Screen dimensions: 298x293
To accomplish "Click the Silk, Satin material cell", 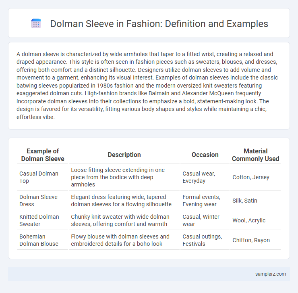I will click(x=255, y=201).
